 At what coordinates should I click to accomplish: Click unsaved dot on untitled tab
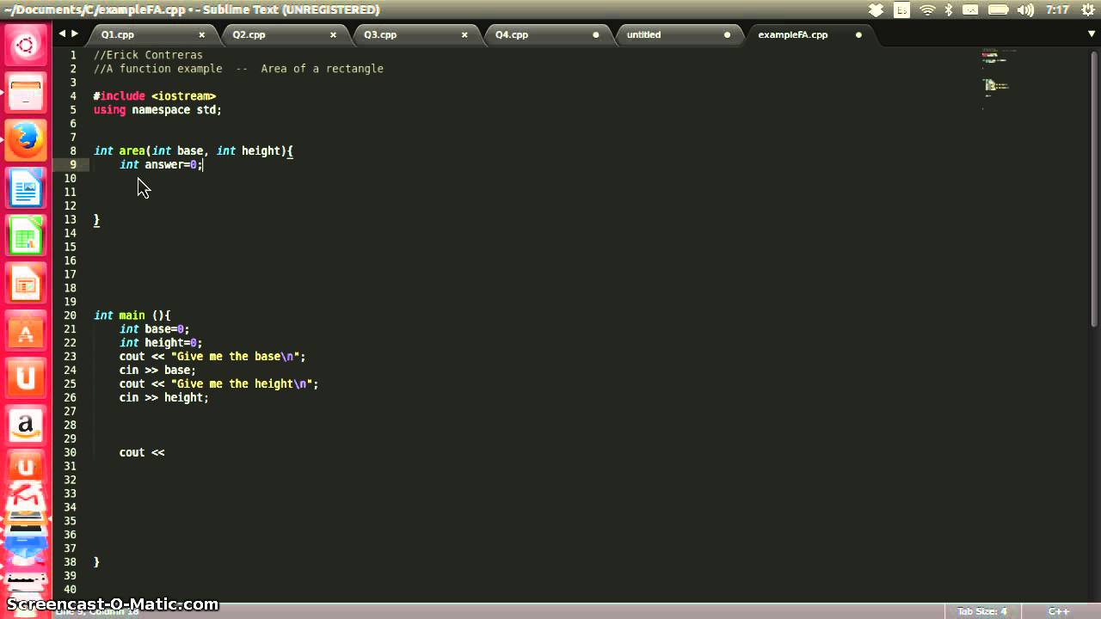click(x=728, y=35)
